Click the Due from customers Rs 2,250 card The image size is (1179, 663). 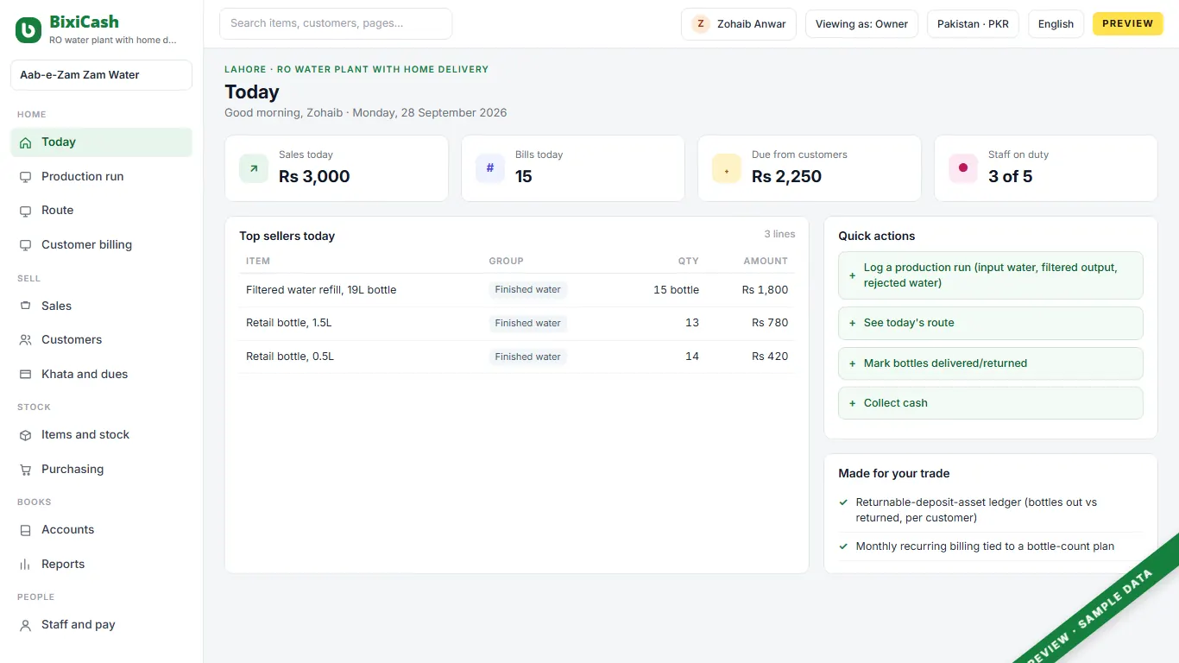point(810,168)
